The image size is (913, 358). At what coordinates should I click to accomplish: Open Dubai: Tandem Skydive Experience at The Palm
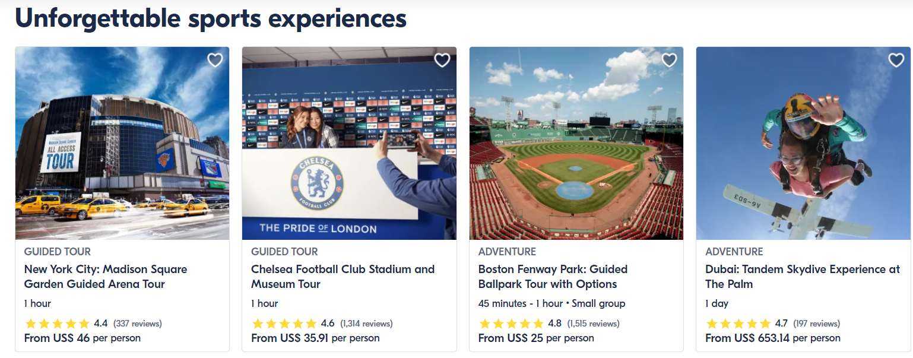803,277
